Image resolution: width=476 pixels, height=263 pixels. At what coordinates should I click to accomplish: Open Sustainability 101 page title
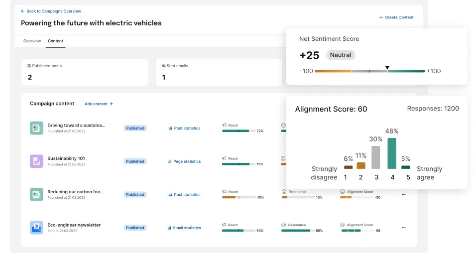pos(66,158)
